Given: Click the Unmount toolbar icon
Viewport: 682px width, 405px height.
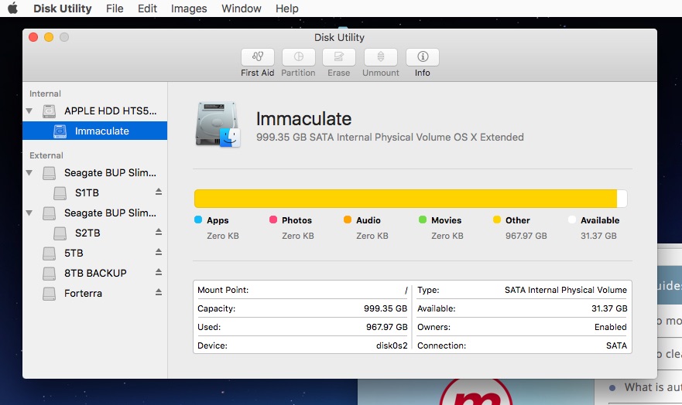Looking at the screenshot, I should (381, 57).
